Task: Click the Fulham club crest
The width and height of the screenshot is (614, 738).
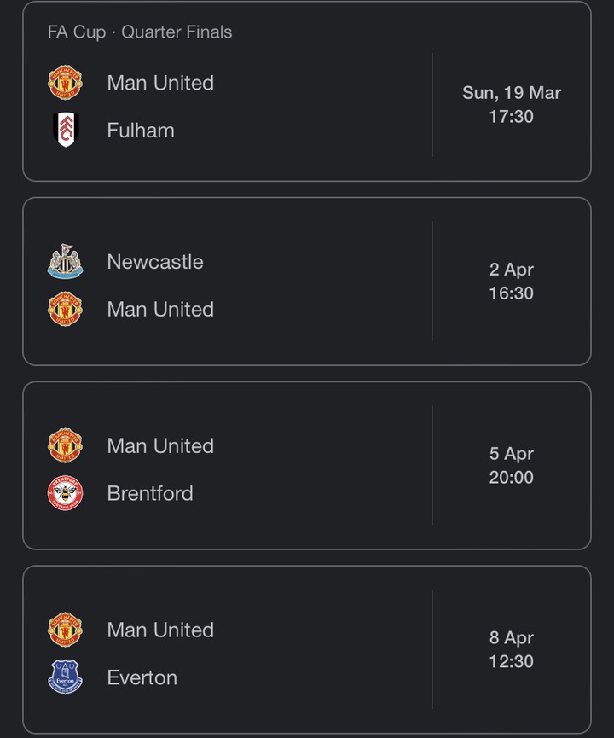Action: coord(66,130)
